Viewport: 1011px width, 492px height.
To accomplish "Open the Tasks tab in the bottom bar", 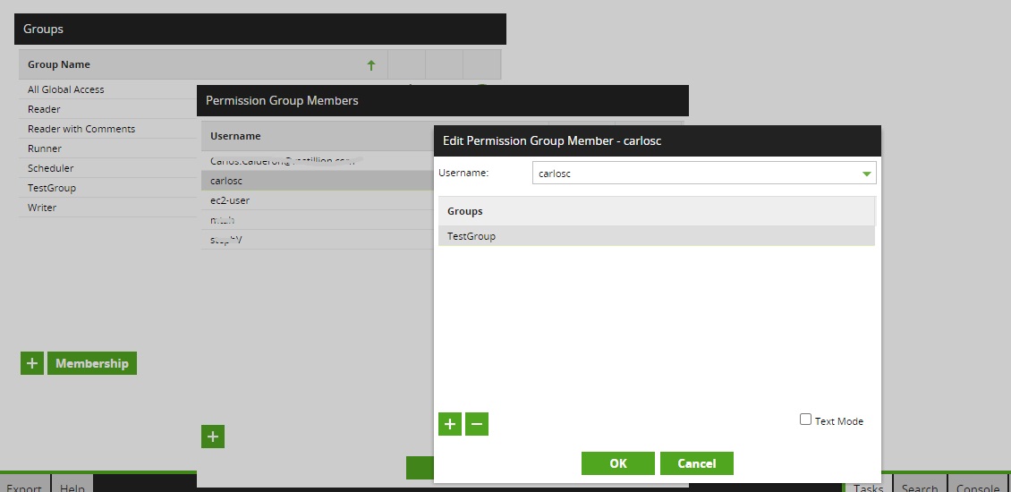I will click(868, 485).
